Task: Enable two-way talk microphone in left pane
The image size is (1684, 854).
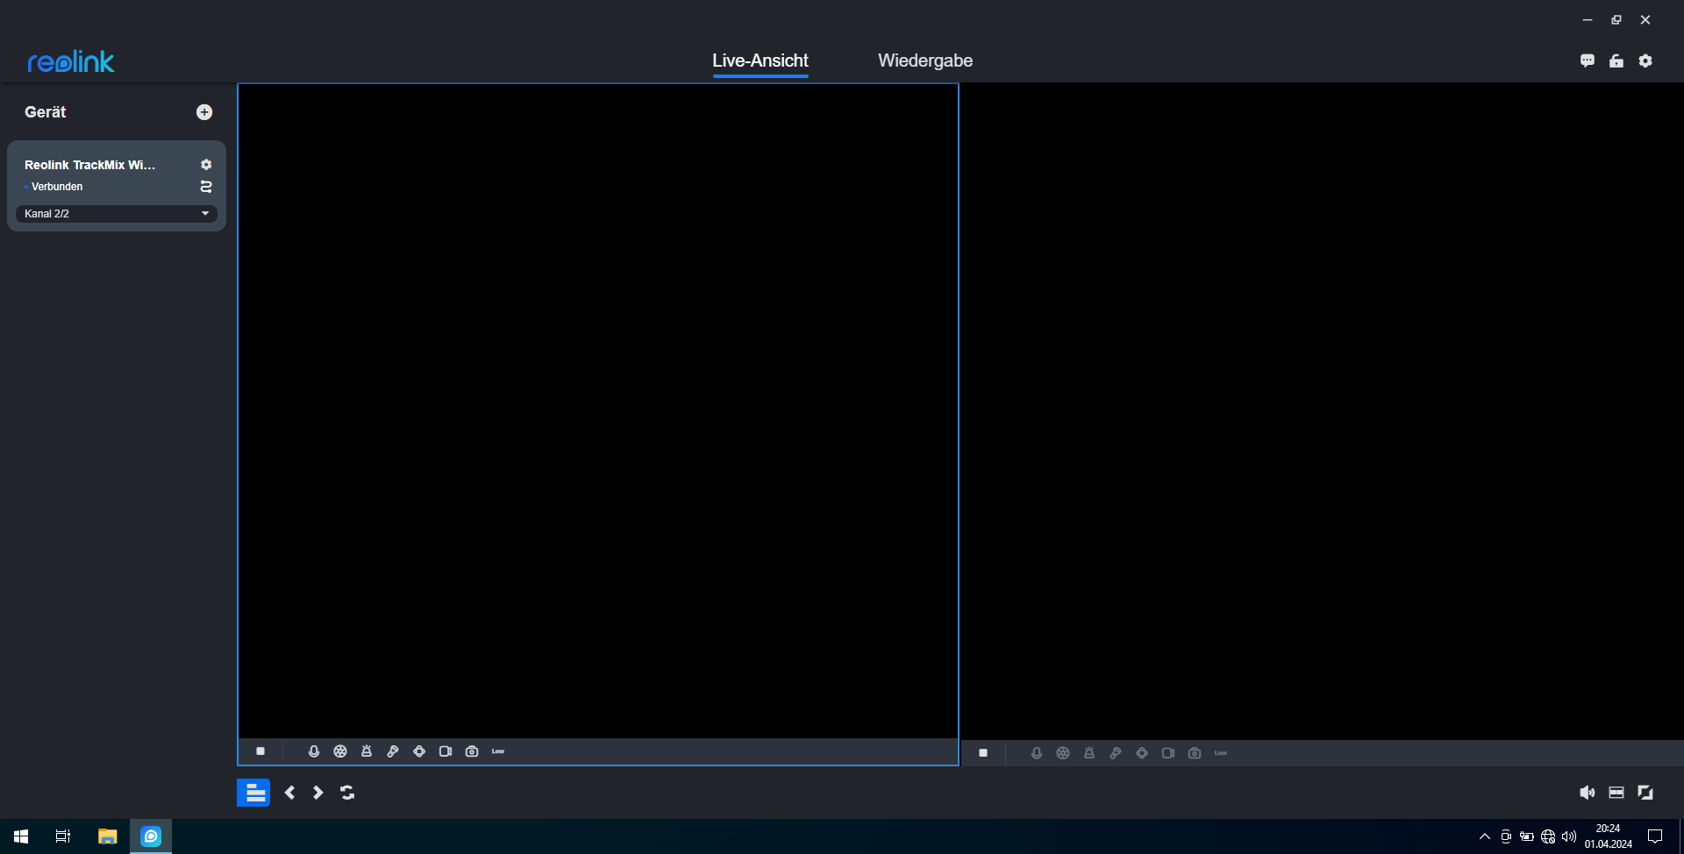Action: pyautogui.click(x=314, y=751)
